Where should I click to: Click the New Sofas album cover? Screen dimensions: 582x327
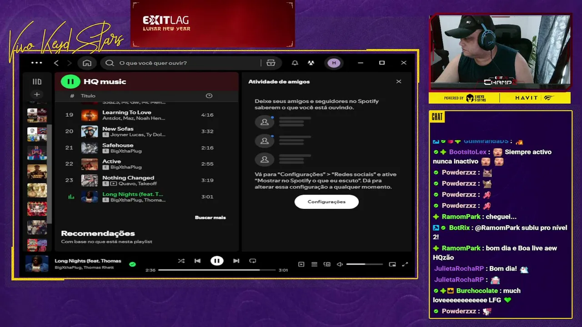(x=90, y=131)
